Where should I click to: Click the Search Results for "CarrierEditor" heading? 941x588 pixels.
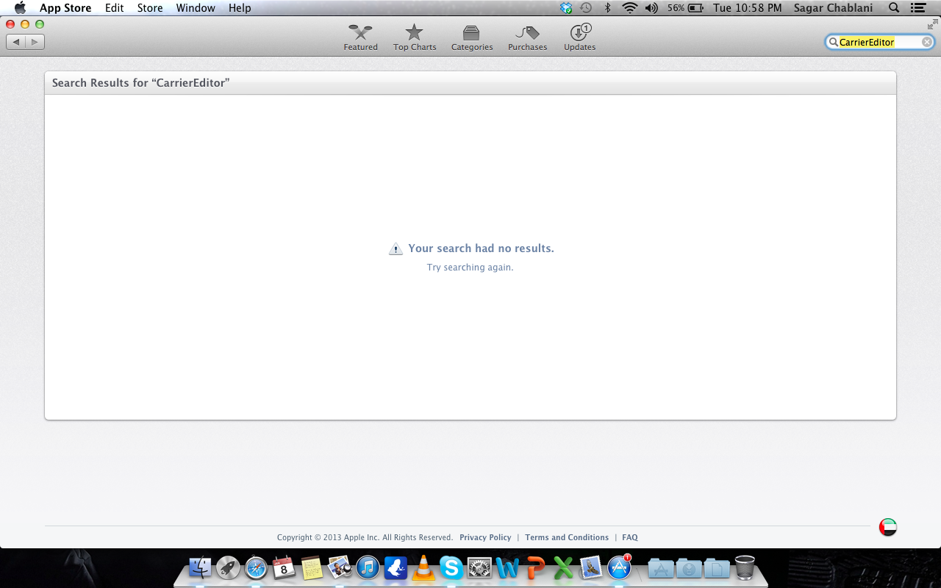click(x=141, y=83)
